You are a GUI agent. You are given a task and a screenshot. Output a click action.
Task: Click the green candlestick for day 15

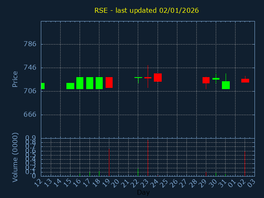(70, 86)
